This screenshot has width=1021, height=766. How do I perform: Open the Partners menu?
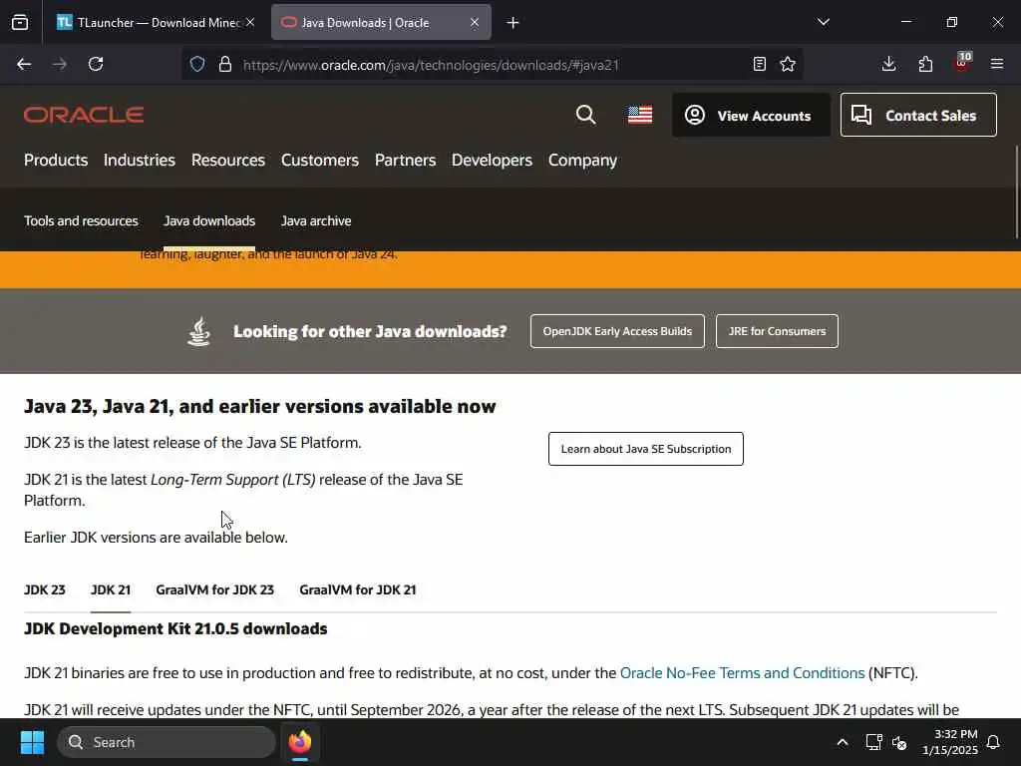pyautogui.click(x=405, y=161)
